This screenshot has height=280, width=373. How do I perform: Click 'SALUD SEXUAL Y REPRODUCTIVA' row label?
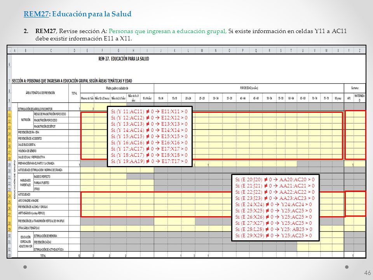(31, 157)
